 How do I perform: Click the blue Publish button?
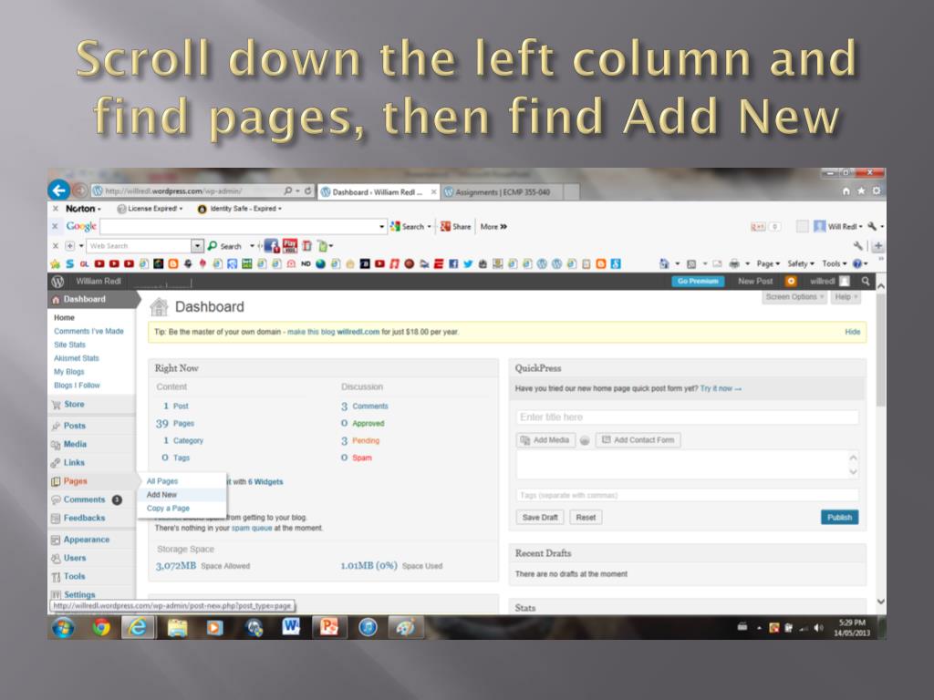click(839, 518)
